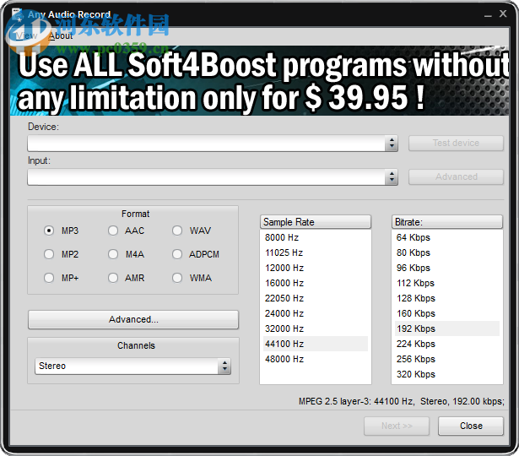Click the Test device button

click(x=456, y=143)
